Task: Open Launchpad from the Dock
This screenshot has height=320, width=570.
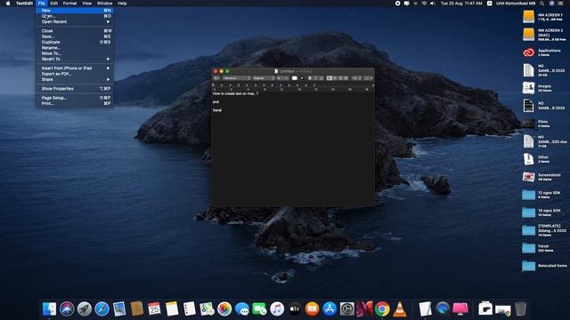Action: (x=85, y=308)
